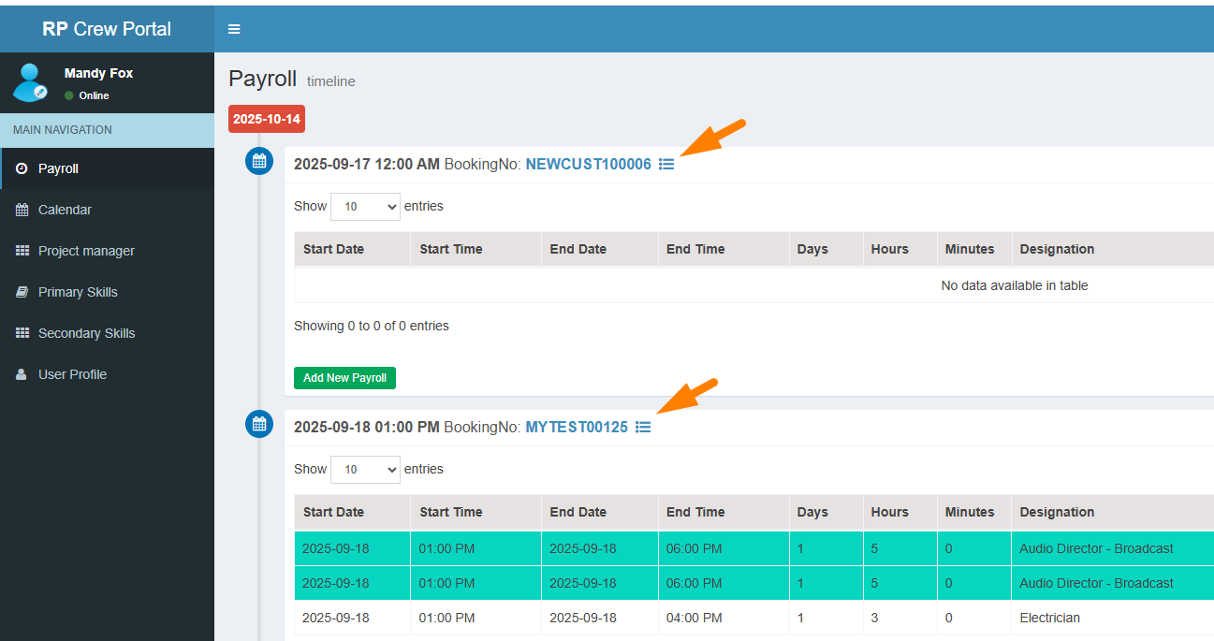Viewport: 1214px width, 641px height.
Task: Click the 04:00 PM end time cell
Action: click(x=724, y=618)
